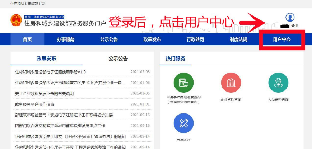Click the national emblem logo

(16, 21)
